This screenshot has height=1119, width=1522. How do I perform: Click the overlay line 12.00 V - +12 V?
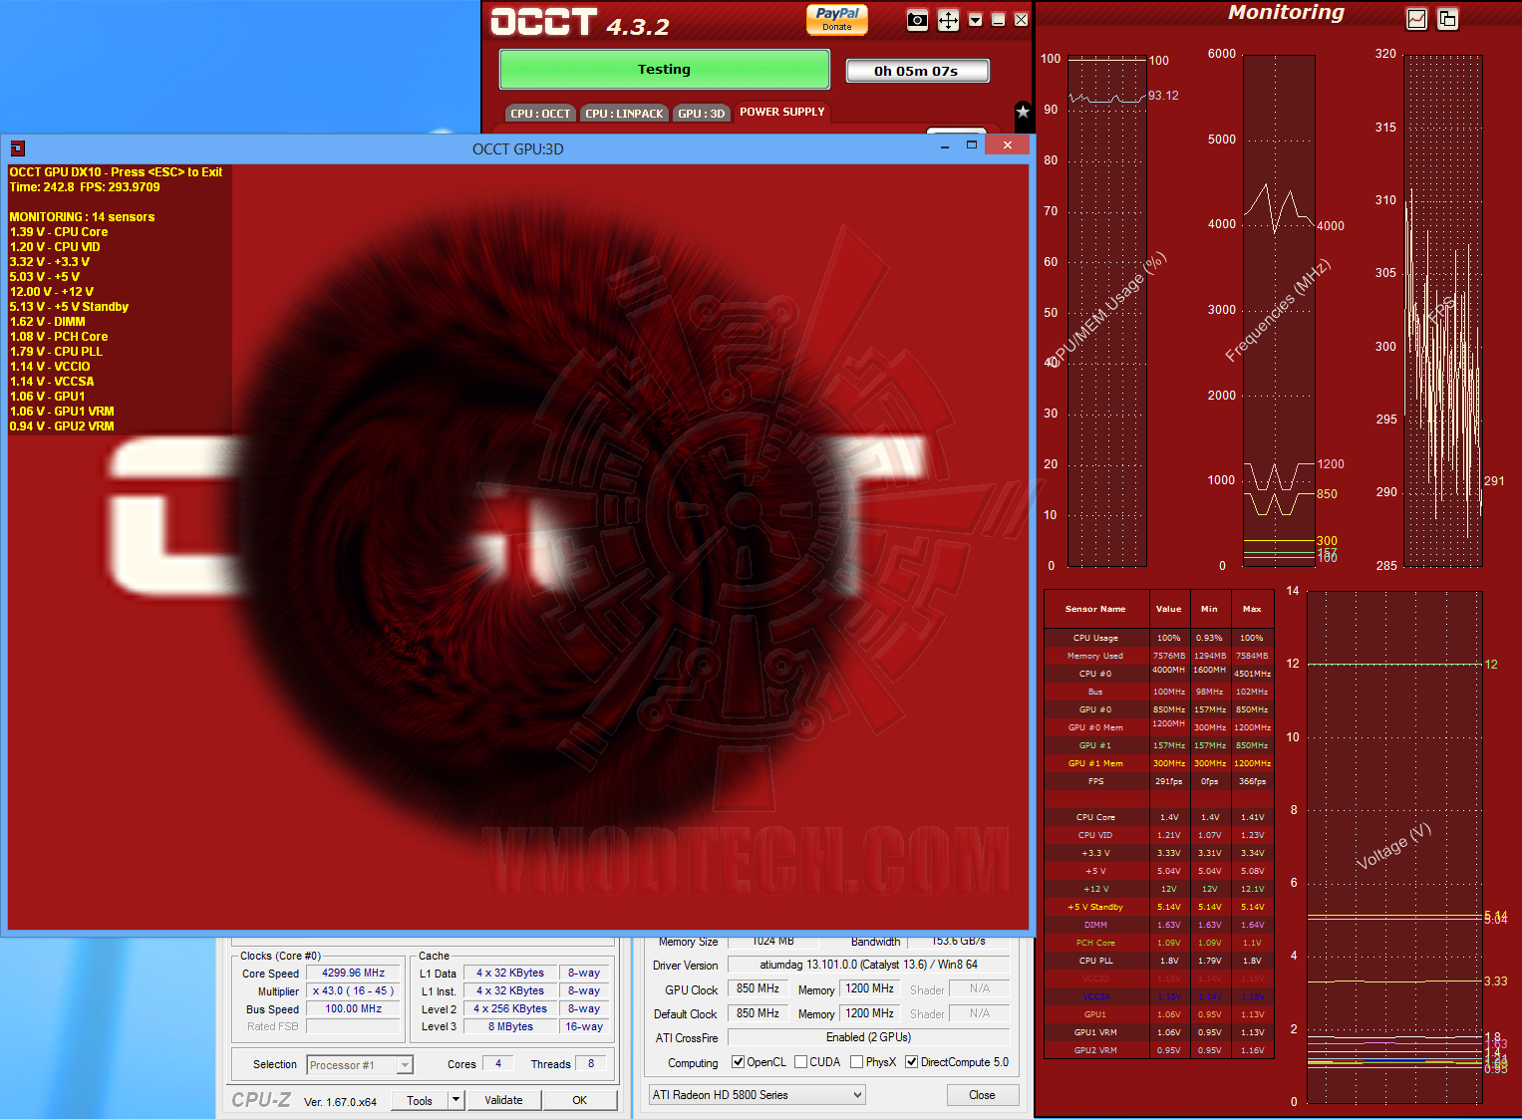click(x=52, y=292)
